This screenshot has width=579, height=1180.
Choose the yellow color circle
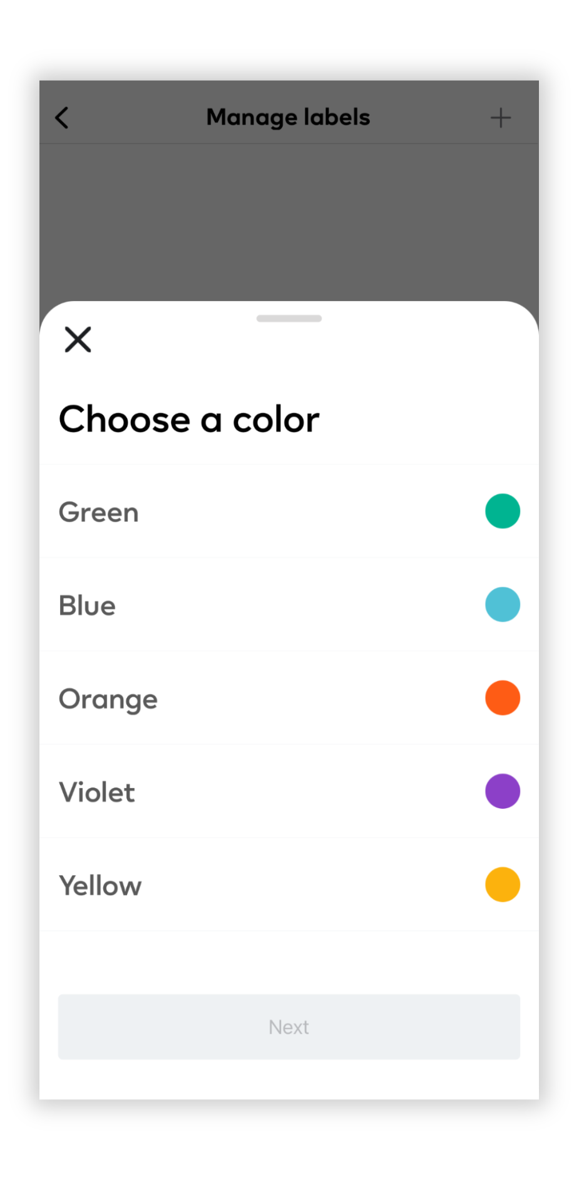pos(502,884)
